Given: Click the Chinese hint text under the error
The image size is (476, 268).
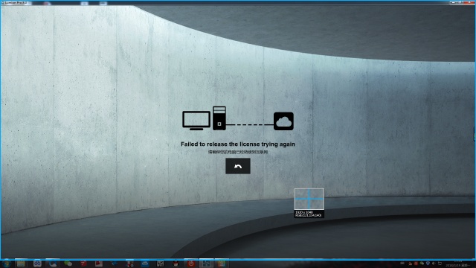Looking at the screenshot, I should [x=238, y=152].
